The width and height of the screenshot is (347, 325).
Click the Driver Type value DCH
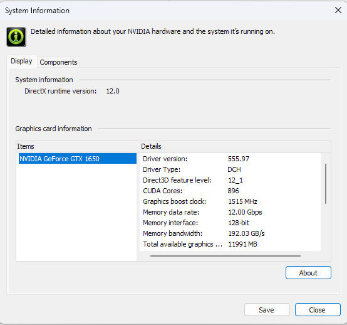pyautogui.click(x=234, y=169)
